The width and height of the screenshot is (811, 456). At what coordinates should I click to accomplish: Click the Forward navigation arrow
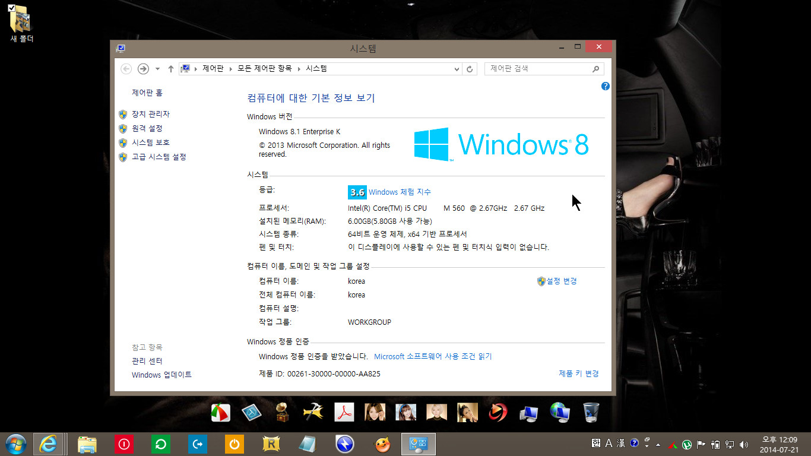tap(143, 69)
